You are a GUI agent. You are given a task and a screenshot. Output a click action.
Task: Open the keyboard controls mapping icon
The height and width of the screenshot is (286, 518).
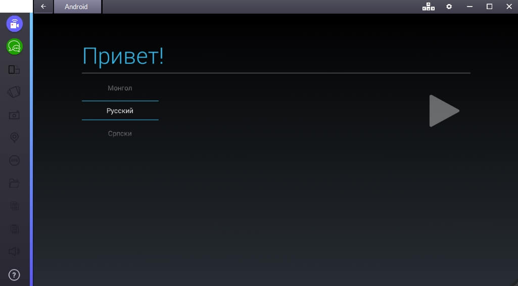[428, 7]
